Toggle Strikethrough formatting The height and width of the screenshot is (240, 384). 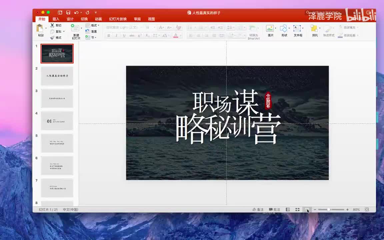(132, 36)
